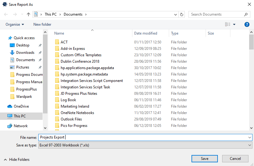Viewport: 254px width, 166px height.
Task: Change view layout icon
Action: click(x=228, y=24)
